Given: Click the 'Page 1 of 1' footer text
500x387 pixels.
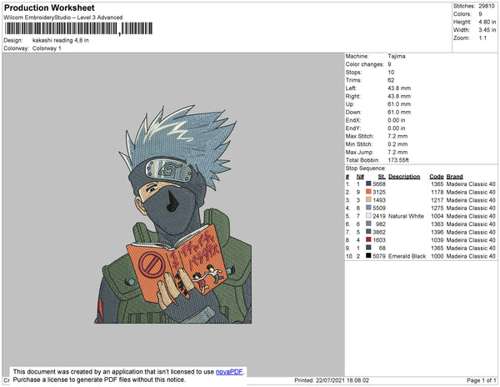Looking at the screenshot, I should click(481, 380).
